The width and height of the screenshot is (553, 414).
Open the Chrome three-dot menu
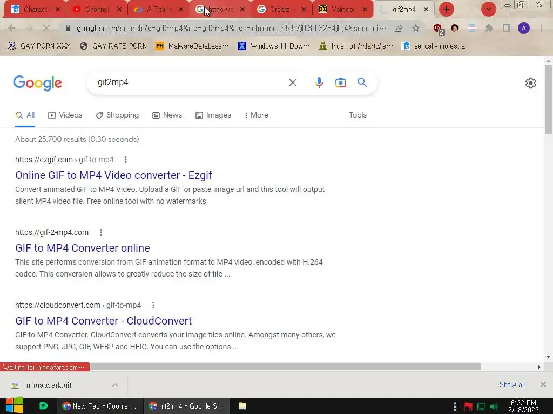tap(541, 28)
